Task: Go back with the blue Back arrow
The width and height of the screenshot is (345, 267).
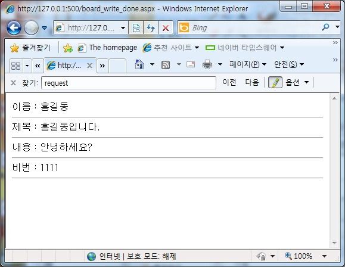Action: [14, 28]
